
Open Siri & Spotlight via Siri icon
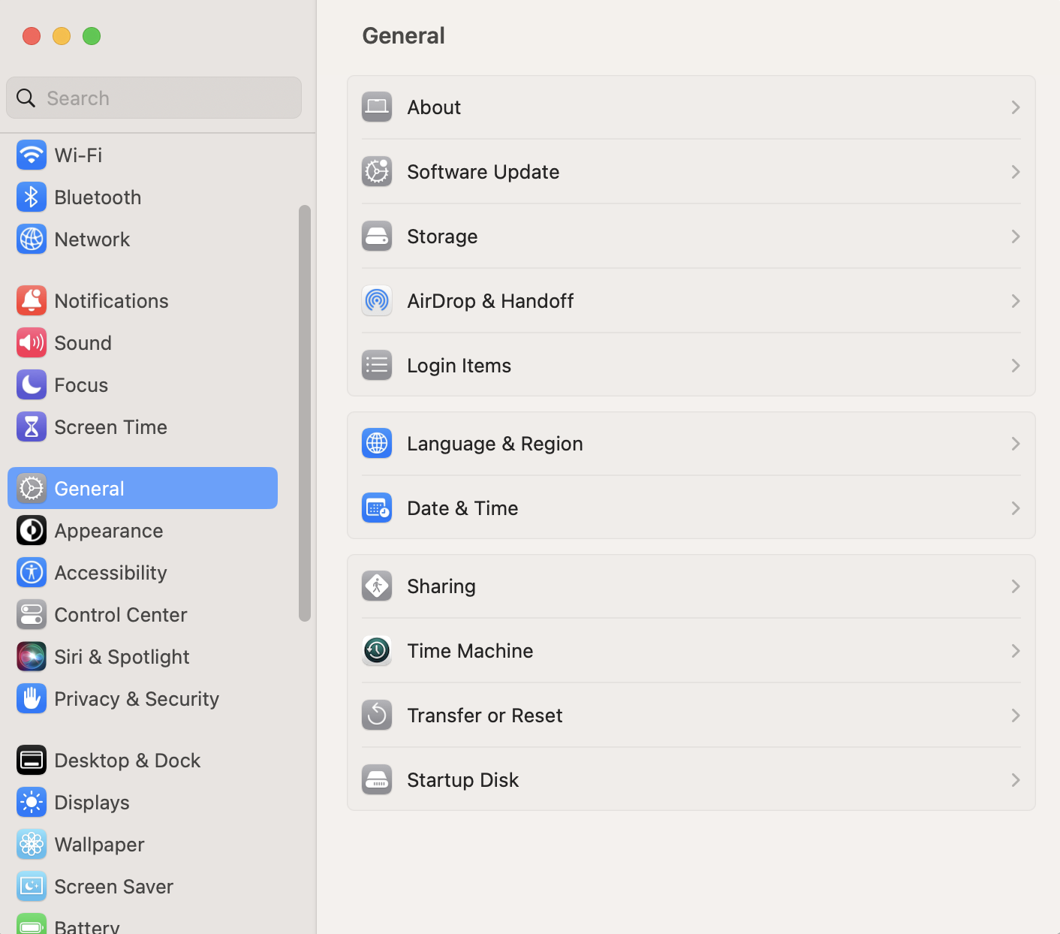(31, 656)
